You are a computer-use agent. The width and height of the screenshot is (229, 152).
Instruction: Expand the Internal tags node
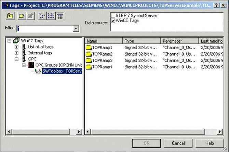click(16, 53)
